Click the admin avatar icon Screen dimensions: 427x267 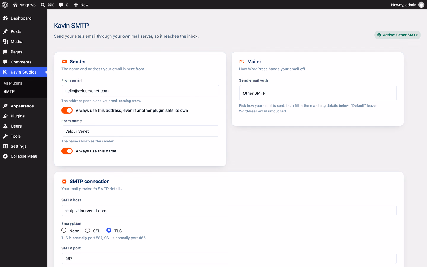[x=421, y=5]
